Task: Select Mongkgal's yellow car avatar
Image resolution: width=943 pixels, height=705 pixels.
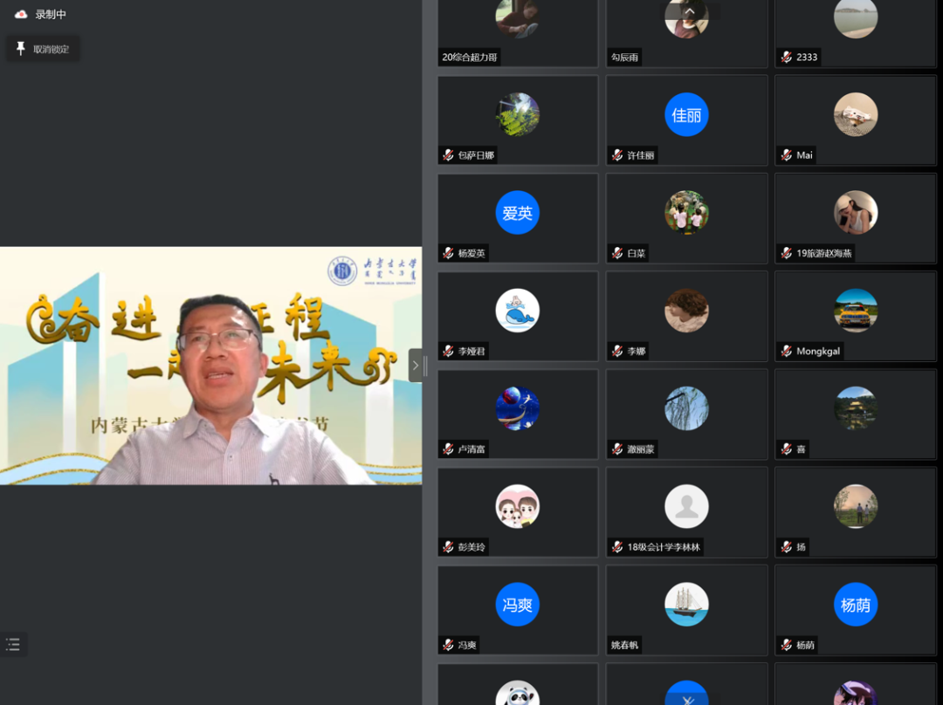Action: pos(855,310)
